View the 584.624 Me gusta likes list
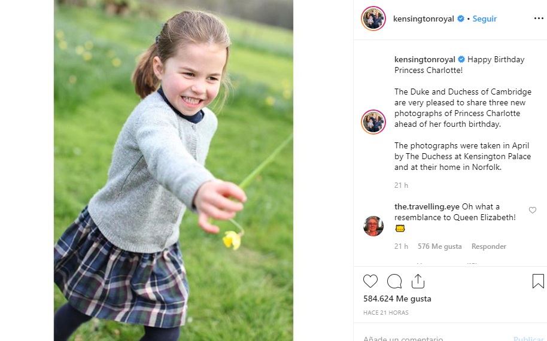Viewport: 547px width, 341px height. 397,299
